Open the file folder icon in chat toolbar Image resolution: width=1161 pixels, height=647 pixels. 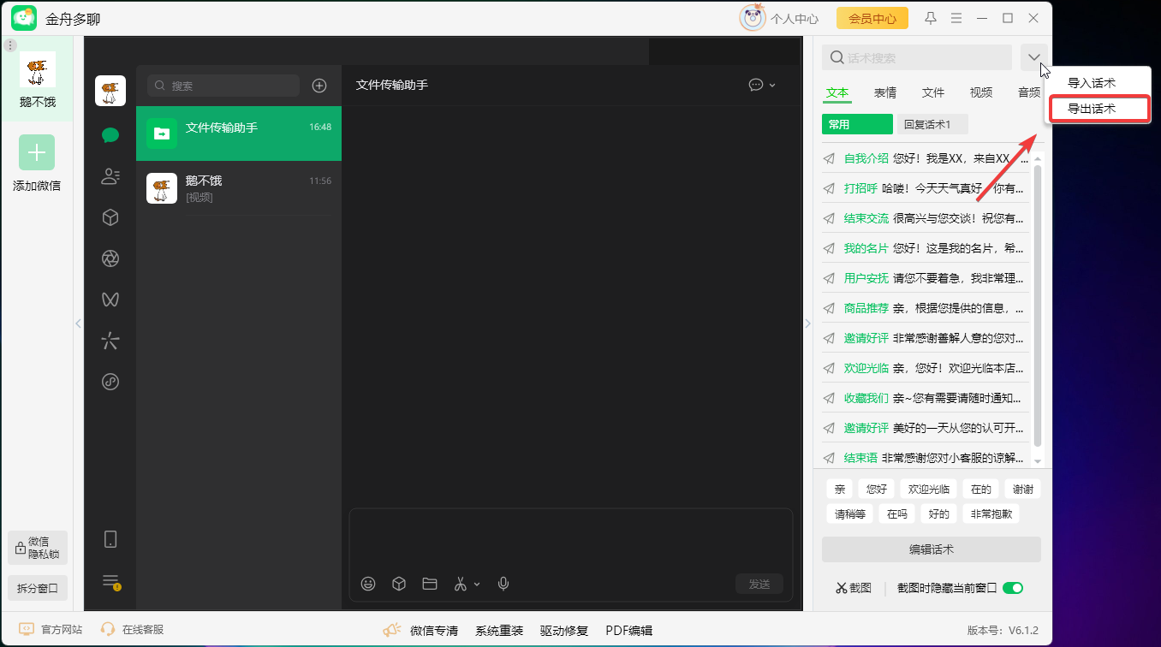pos(430,584)
